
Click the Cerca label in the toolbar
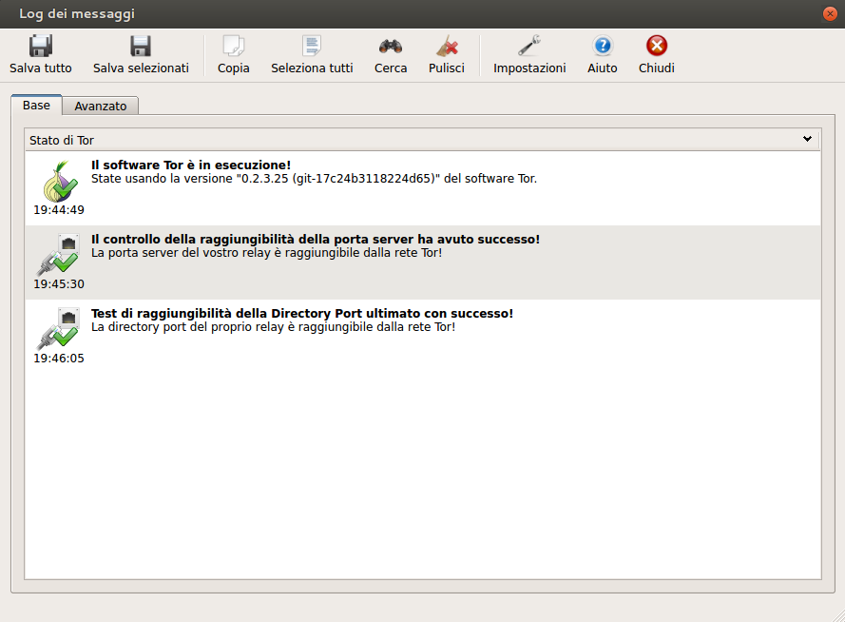tap(391, 68)
